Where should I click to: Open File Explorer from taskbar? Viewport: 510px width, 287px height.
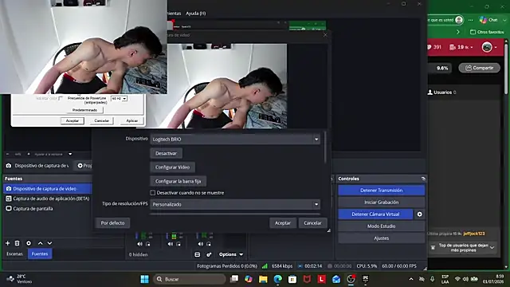[x=263, y=279]
